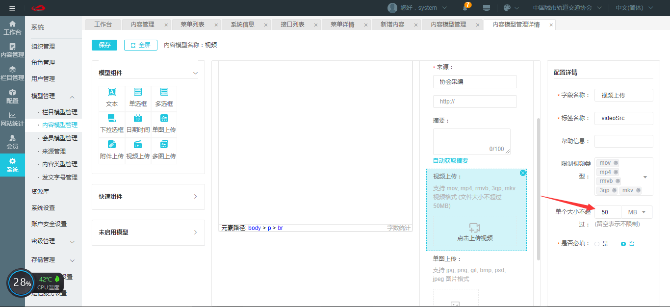Open 来源管理 in the sidebar
The width and height of the screenshot is (670, 307).
[x=54, y=151]
